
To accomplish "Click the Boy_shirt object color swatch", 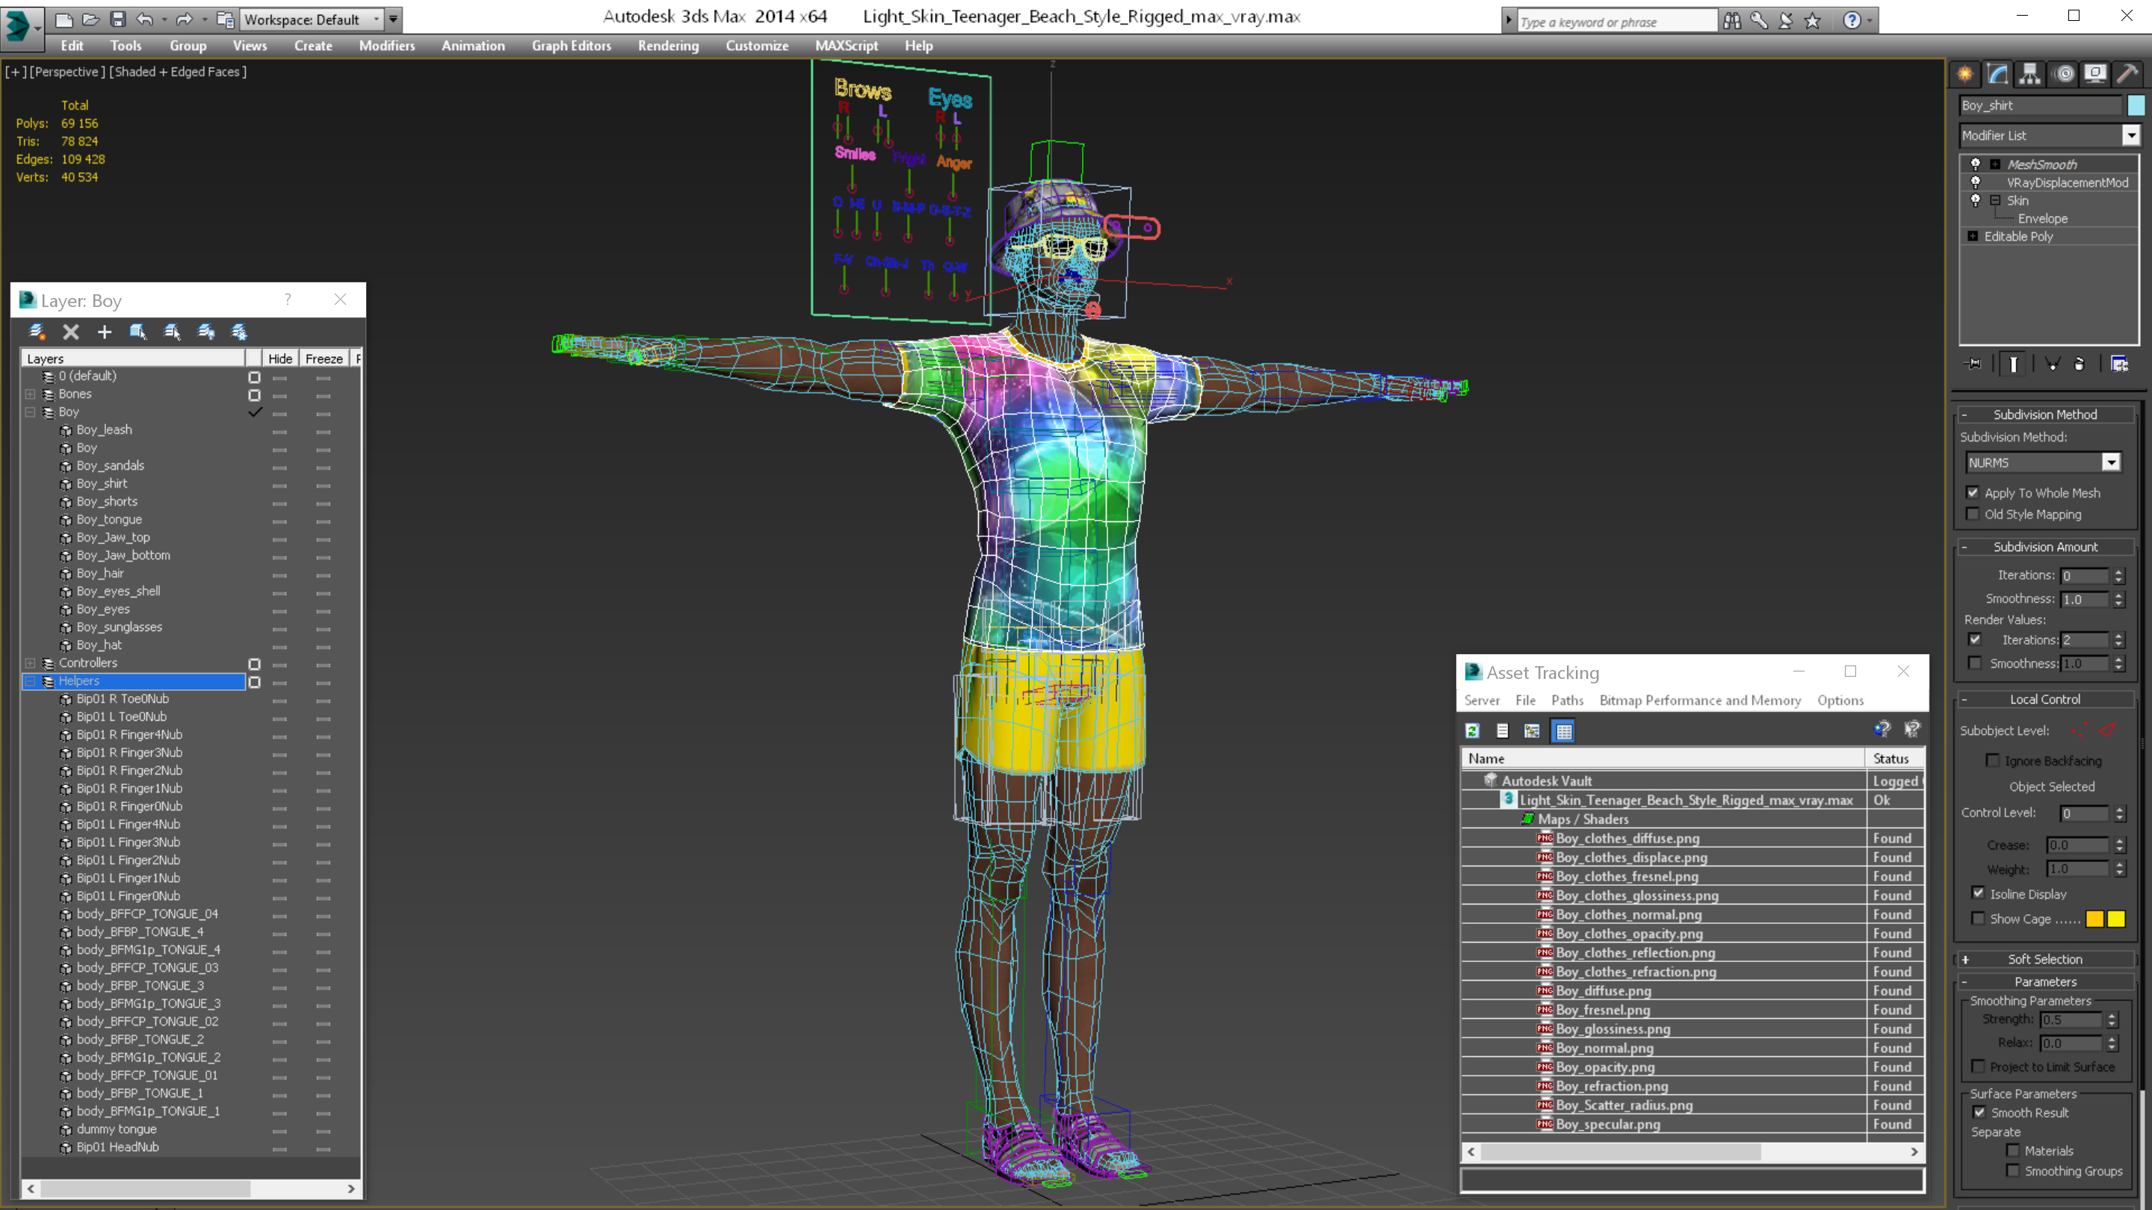I will tap(2136, 105).
